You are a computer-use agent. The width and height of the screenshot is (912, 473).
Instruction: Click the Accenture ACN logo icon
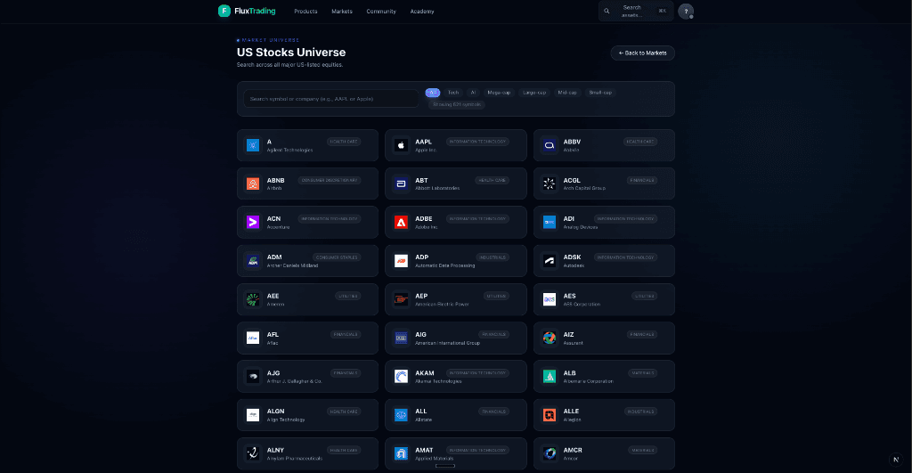(253, 222)
